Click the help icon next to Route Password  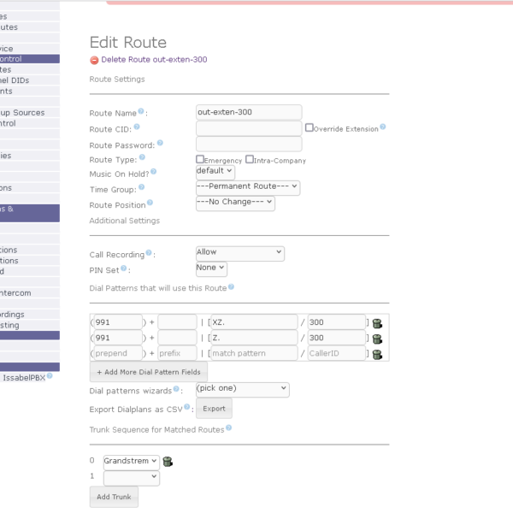click(x=161, y=143)
